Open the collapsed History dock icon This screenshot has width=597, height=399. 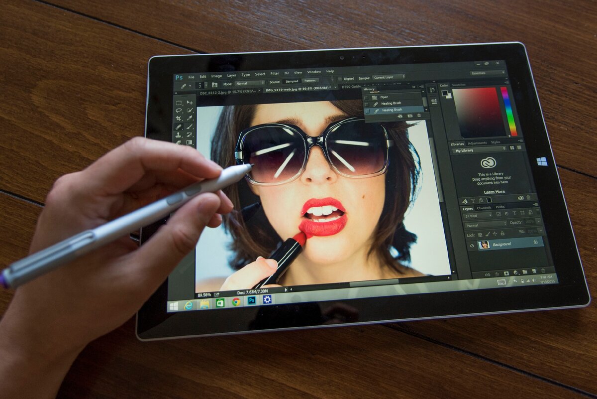point(432,90)
